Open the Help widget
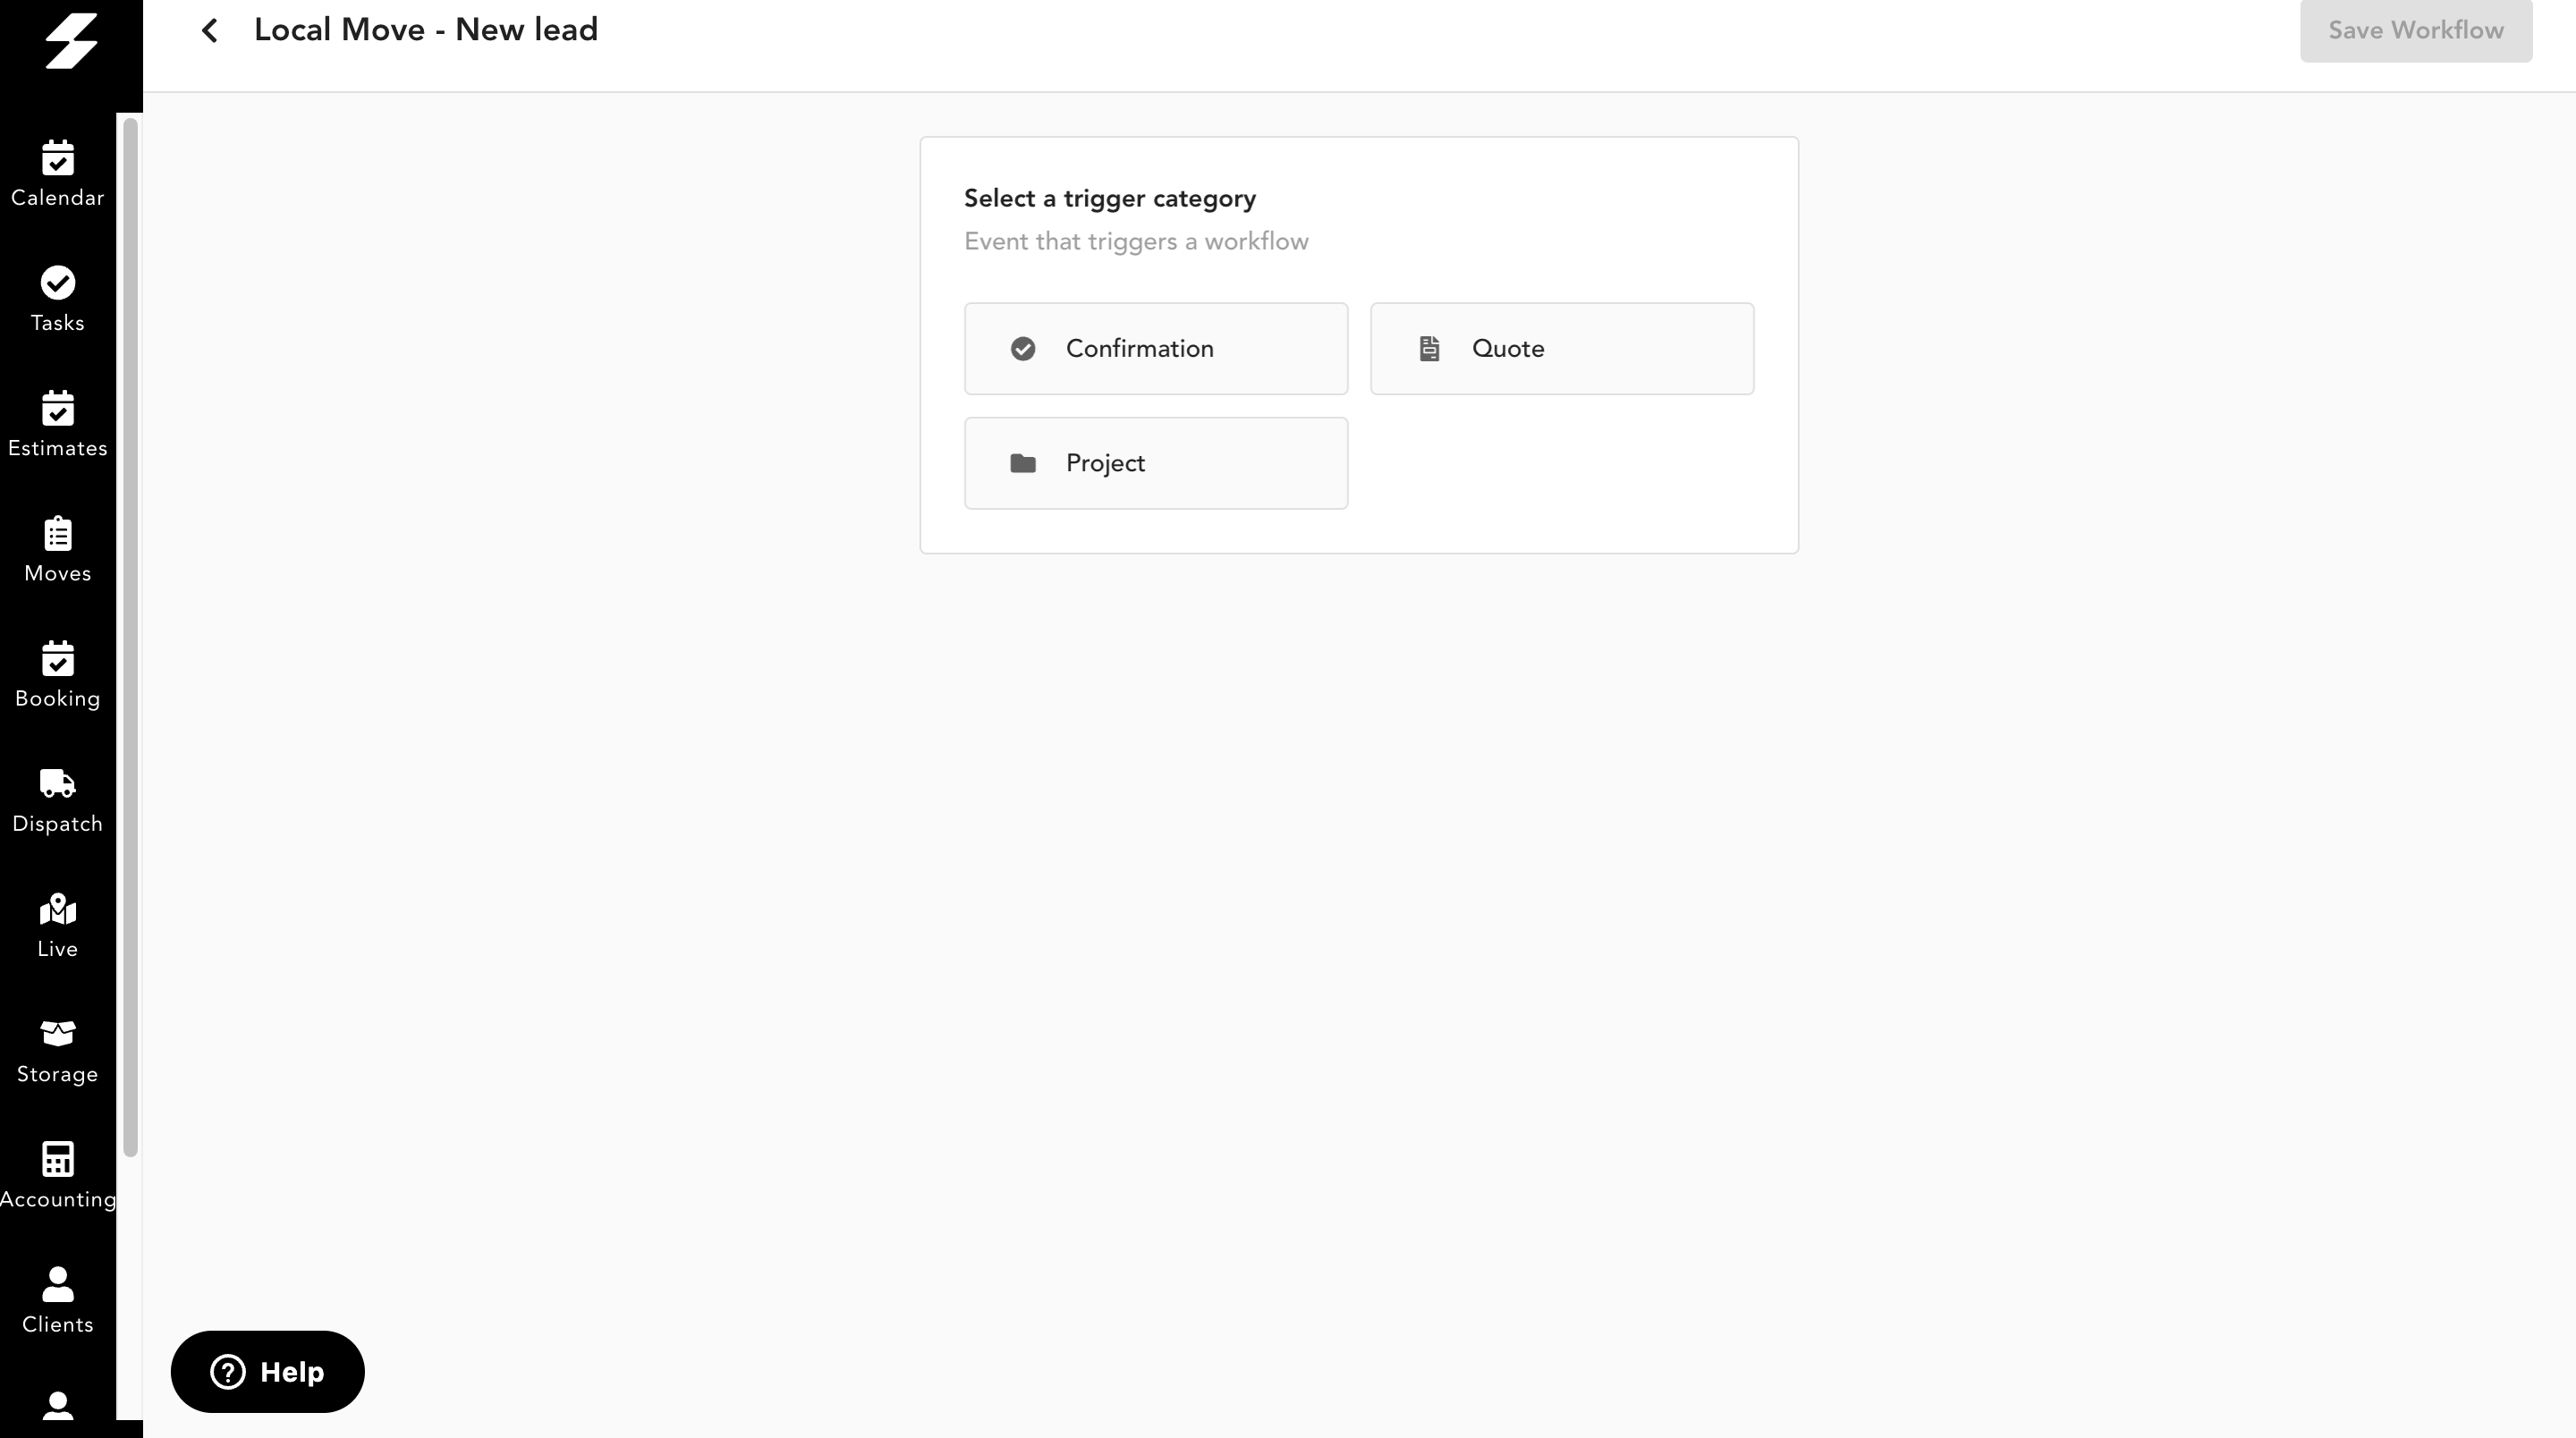 pos(267,1371)
